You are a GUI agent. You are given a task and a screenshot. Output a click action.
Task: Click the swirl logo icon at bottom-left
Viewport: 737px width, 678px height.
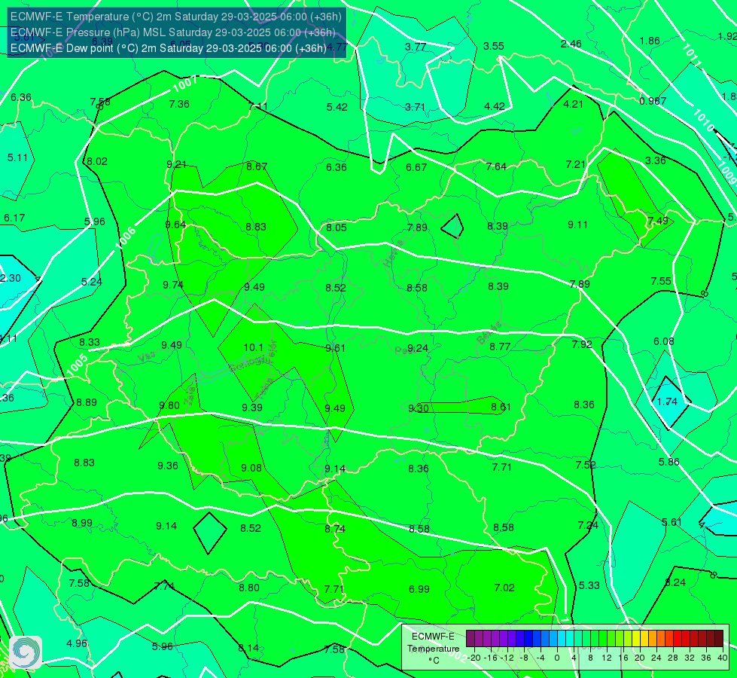(x=26, y=652)
